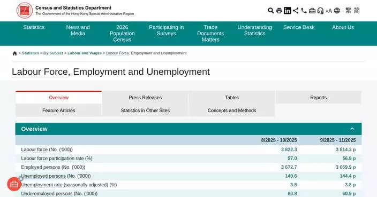Open the Trade Documents Matters menu
Image resolution: width=377 pixels, height=197 pixels.
210,34
